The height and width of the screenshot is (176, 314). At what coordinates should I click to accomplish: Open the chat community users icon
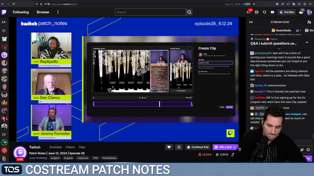[309, 22]
